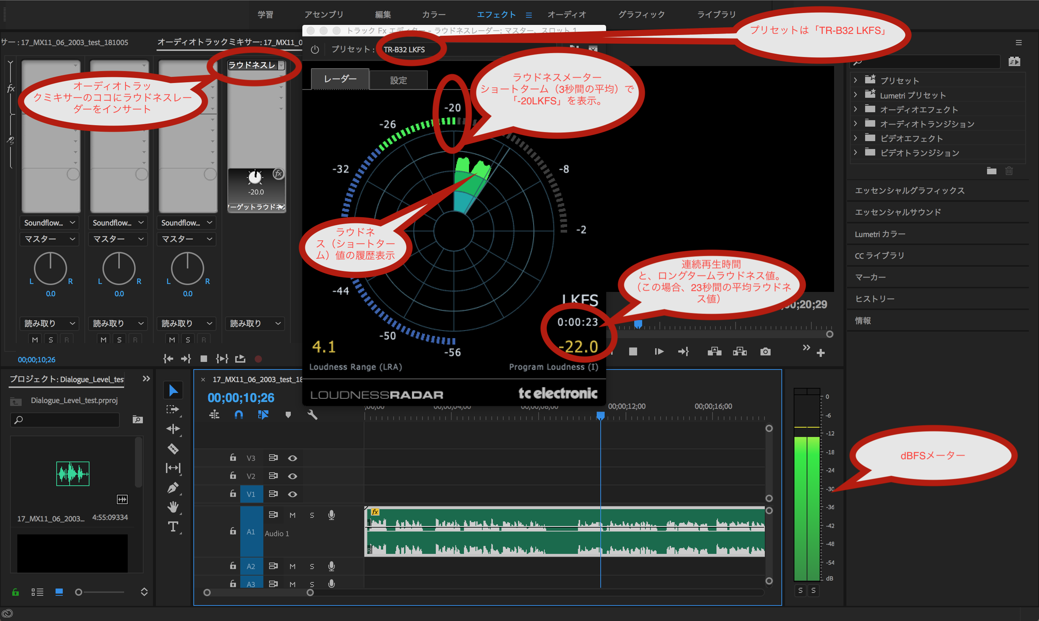This screenshot has width=1039, height=621.
Task: Open first track's マスター output dropdown
Action: [50, 239]
